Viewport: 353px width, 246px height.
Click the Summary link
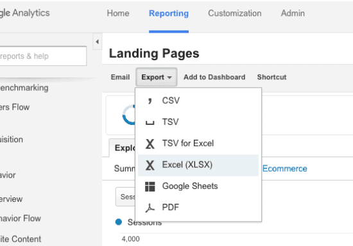tap(125, 168)
